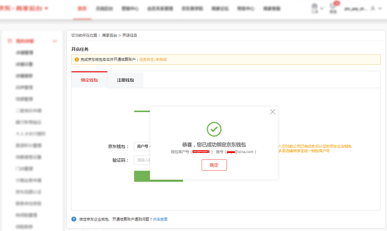Screen dimensions: 387x231
Task: Click the message icon with red badge
Action: click(x=334, y=7)
